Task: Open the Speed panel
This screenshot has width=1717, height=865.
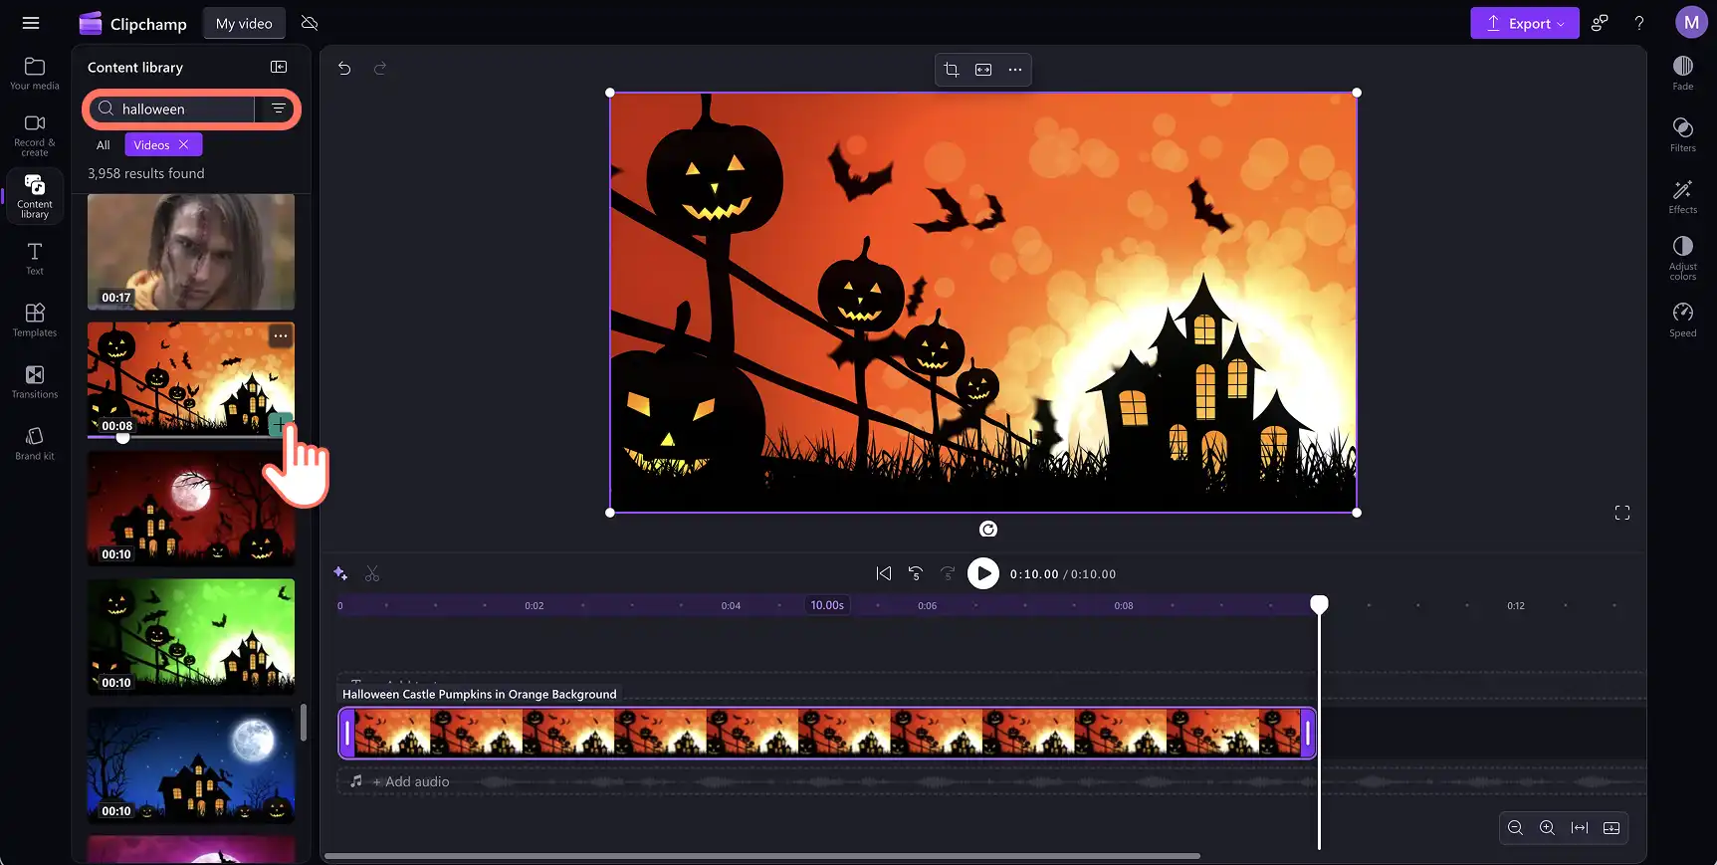Action: (1682, 320)
